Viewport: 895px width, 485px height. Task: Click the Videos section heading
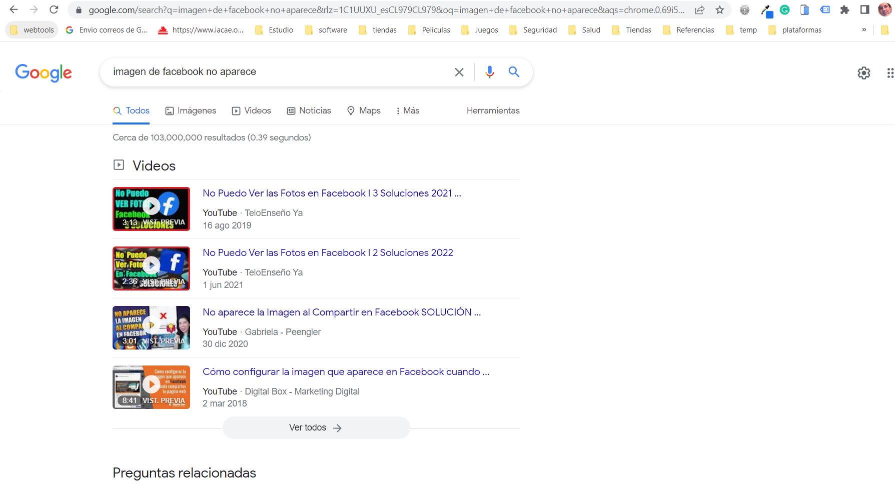click(154, 166)
